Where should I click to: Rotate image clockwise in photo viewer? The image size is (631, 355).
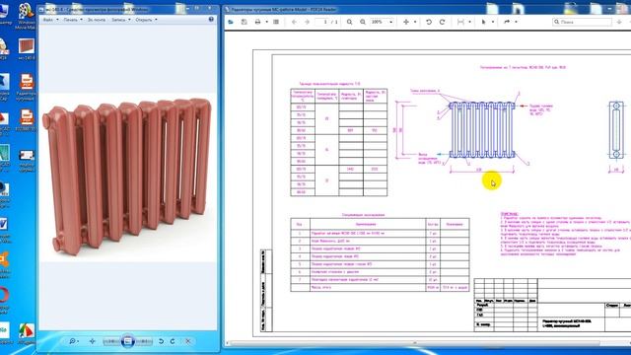click(173, 341)
